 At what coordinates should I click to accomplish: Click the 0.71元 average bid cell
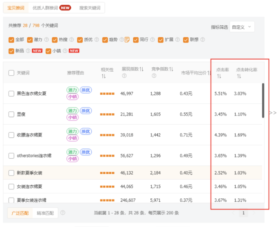point(186,135)
